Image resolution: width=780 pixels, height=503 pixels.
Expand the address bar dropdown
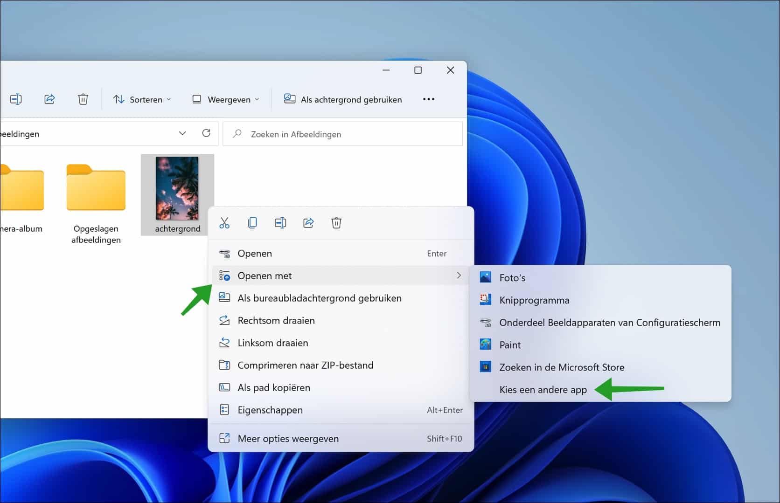click(x=182, y=133)
